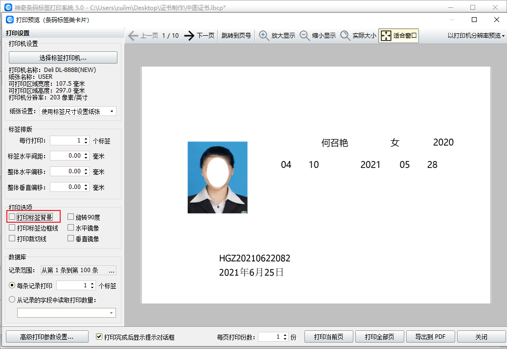Click the 记录范围 text field

[74, 270]
